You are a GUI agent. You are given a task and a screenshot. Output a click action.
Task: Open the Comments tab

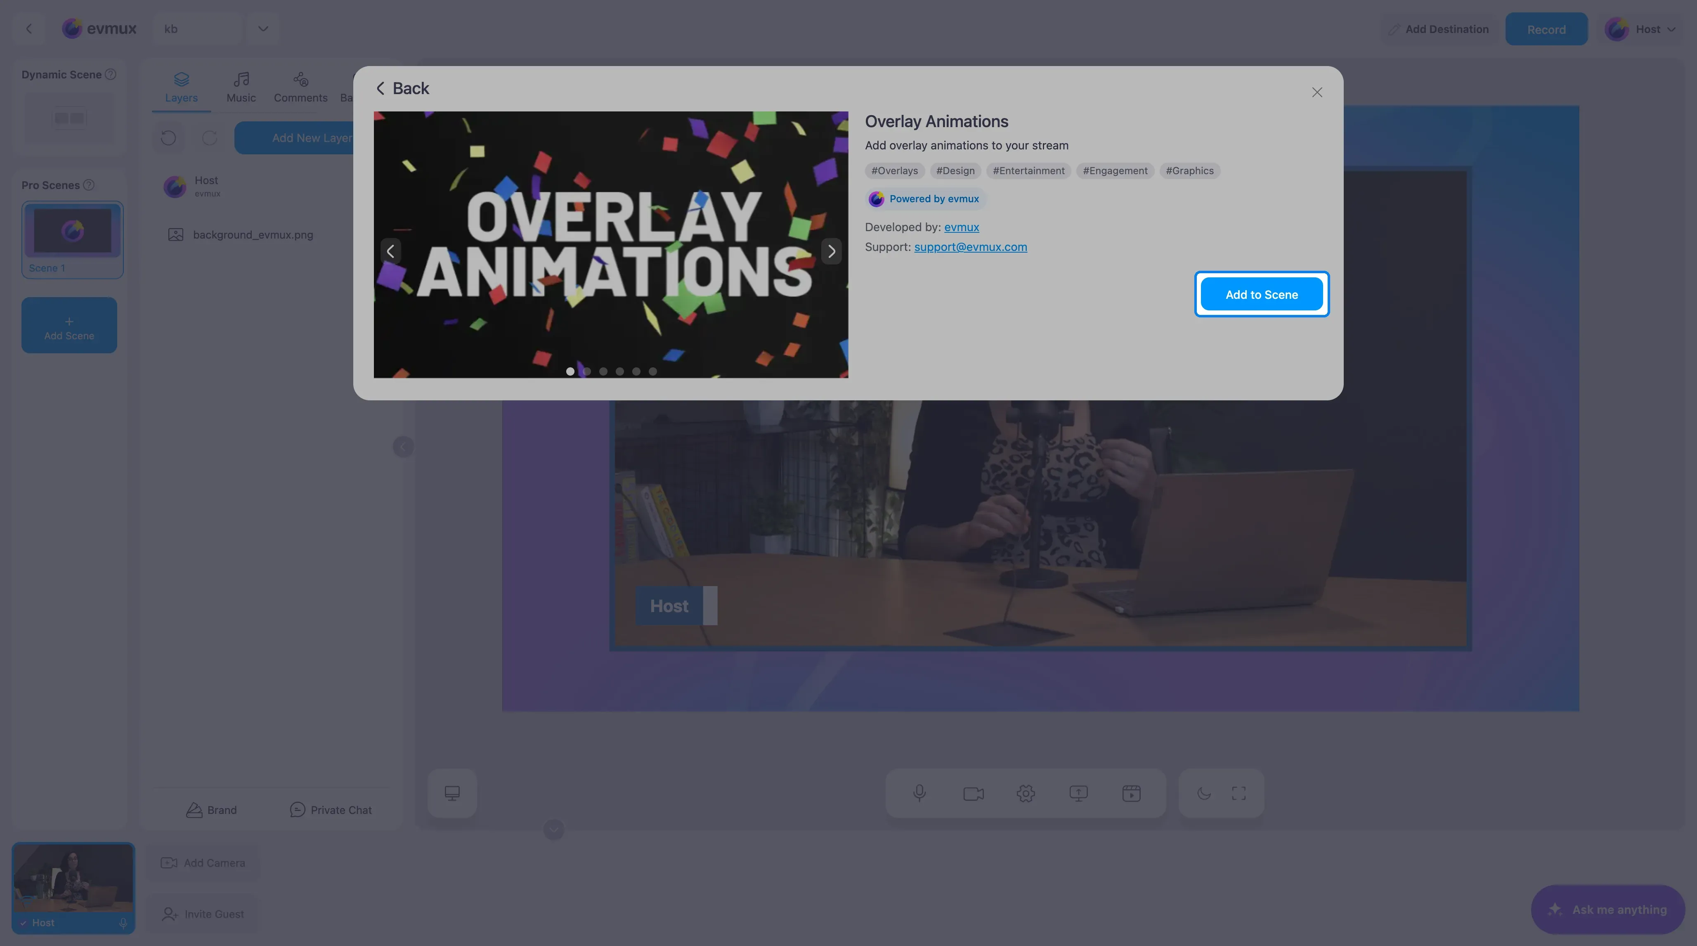[x=300, y=88]
